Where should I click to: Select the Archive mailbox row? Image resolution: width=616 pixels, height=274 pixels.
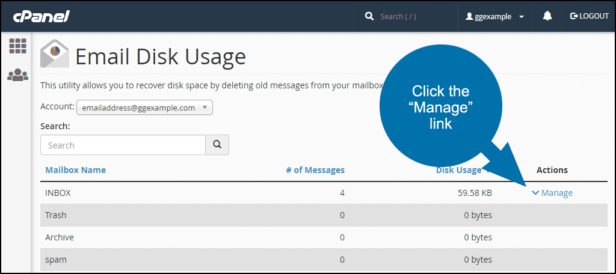324,237
